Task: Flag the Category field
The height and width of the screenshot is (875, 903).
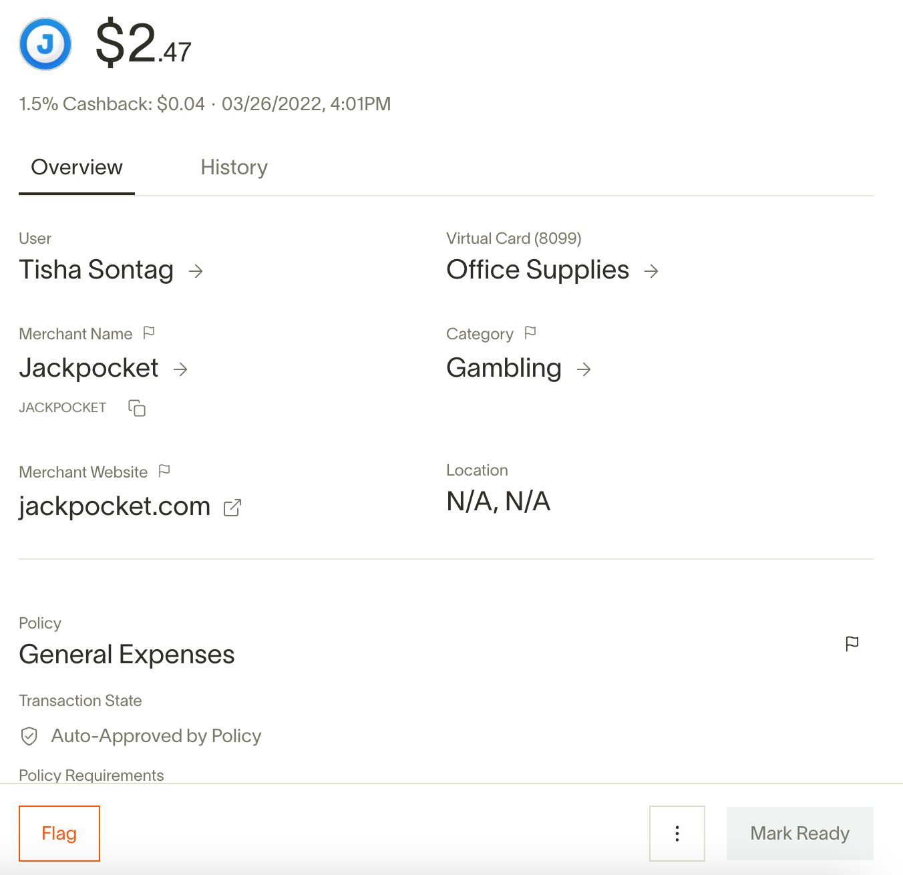Action: point(530,333)
